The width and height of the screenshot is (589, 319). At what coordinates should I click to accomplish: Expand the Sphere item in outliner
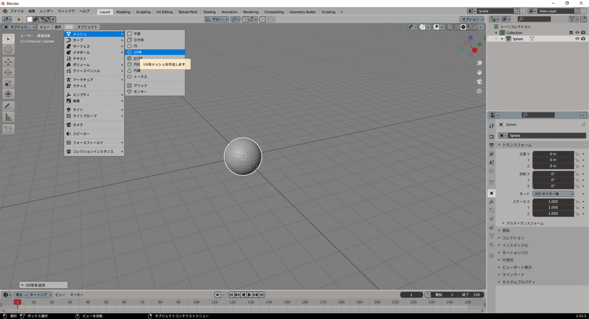coord(502,39)
